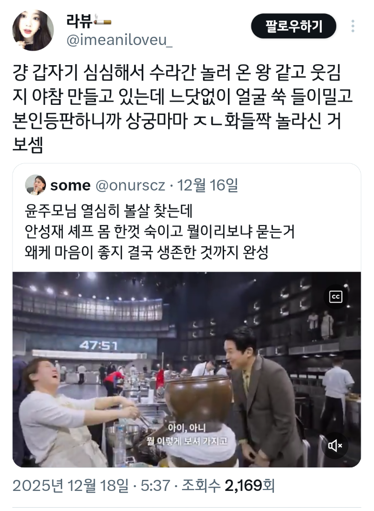
Task: Open the quoted tweet text body
Action: pyautogui.click(x=159, y=232)
